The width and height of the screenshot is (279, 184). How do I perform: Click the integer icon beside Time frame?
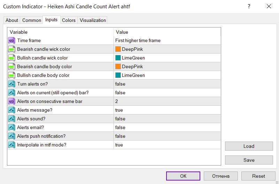pos(11,41)
